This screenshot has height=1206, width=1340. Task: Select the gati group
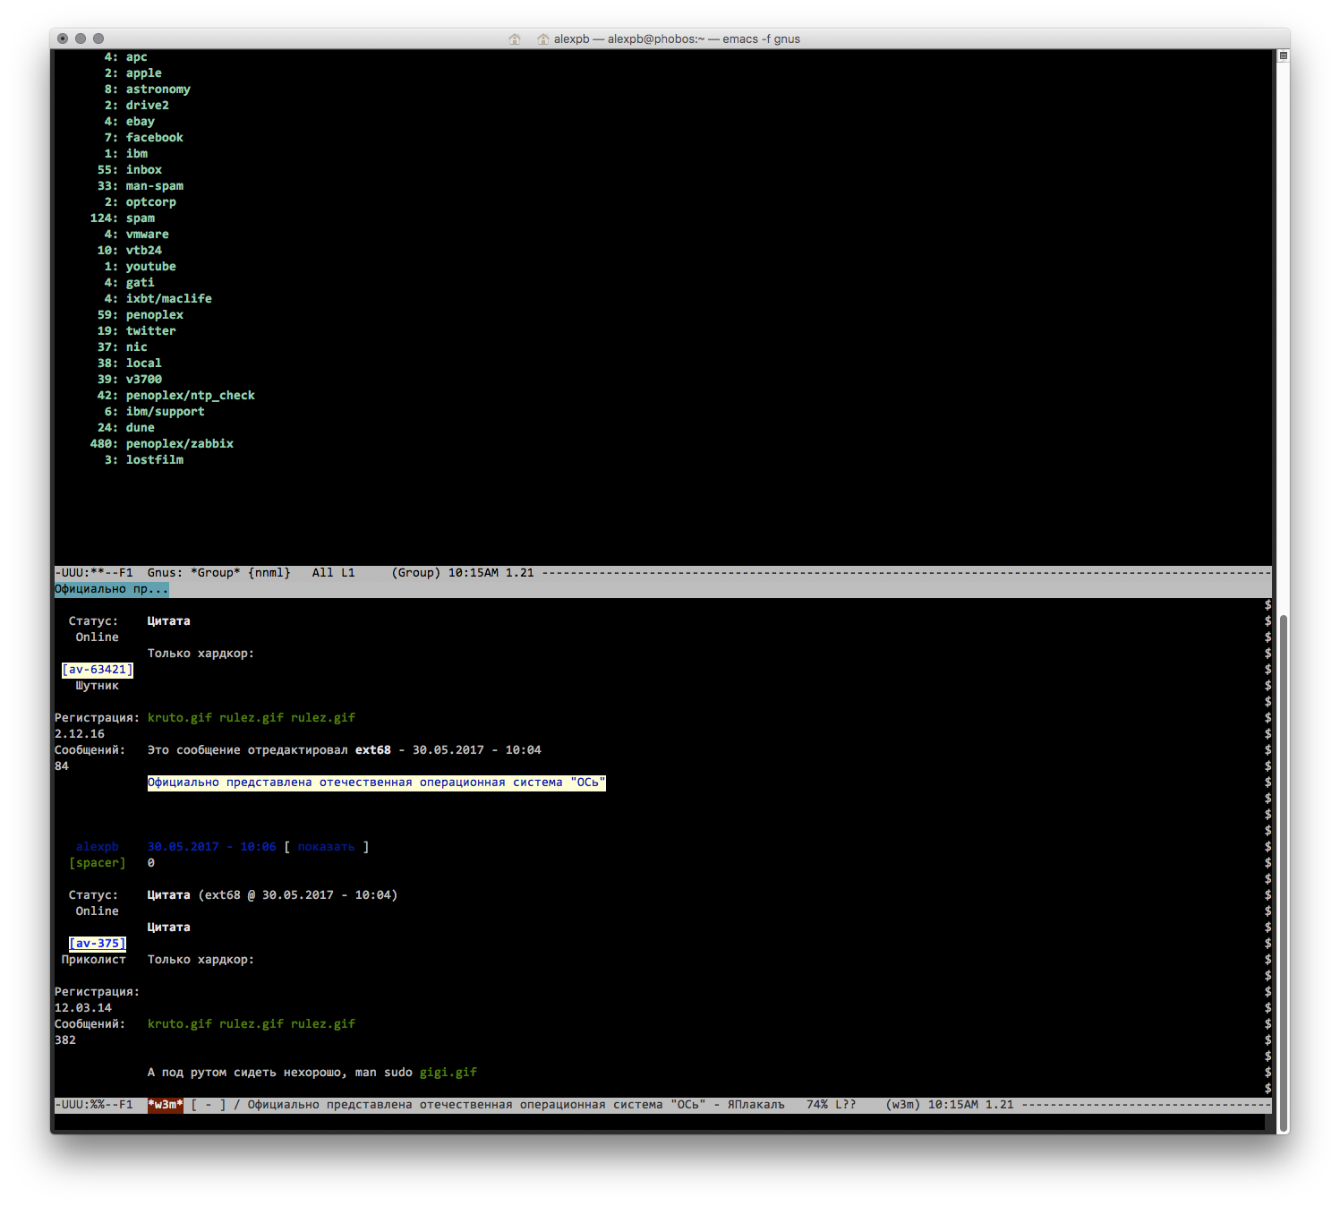click(140, 283)
